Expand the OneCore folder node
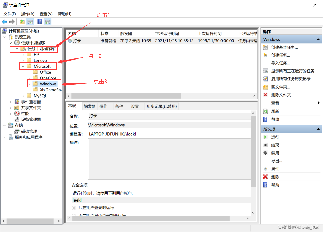This screenshot has height=232, width=323. (30, 78)
